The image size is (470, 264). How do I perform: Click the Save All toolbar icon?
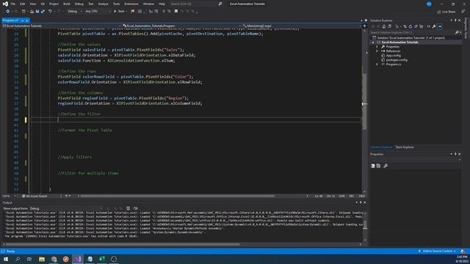click(43, 12)
